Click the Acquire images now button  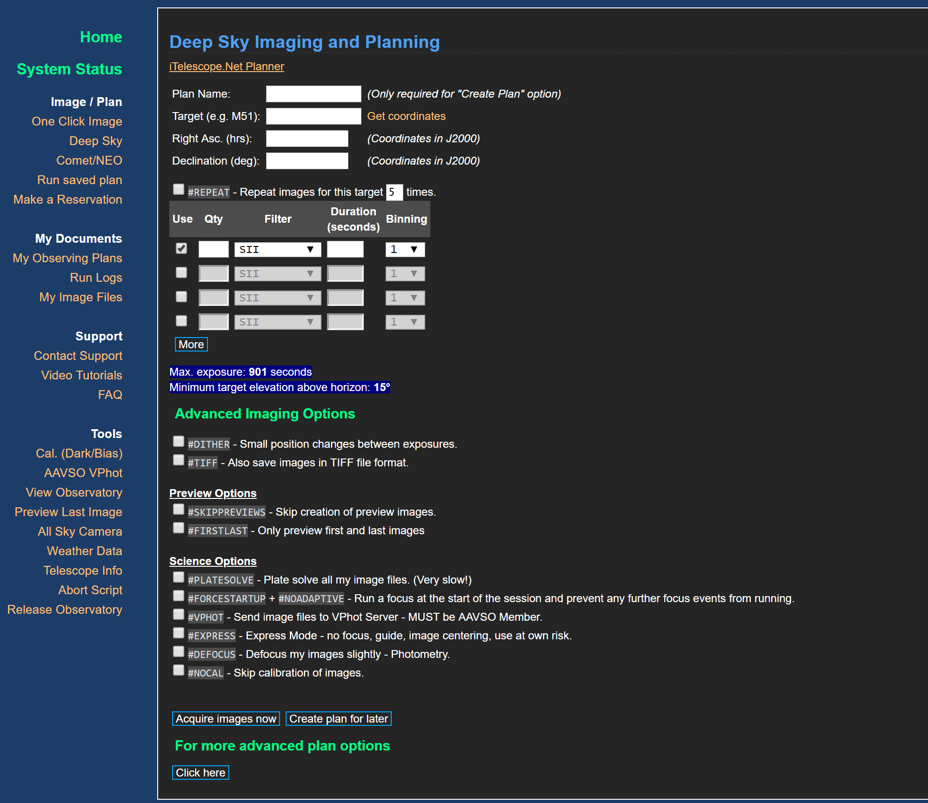tap(226, 719)
